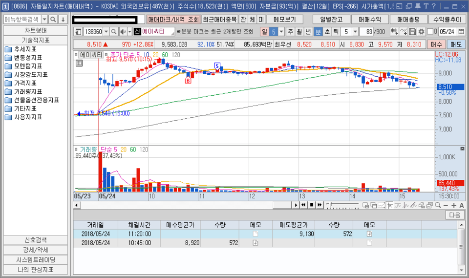
Task: Toggle the 분 (minute) chart period button
Action: pos(318,31)
